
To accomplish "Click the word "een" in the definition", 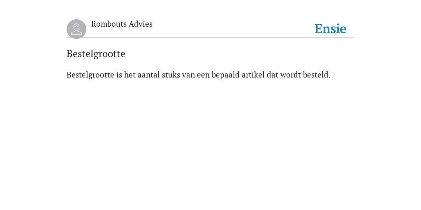I will (203, 75).
